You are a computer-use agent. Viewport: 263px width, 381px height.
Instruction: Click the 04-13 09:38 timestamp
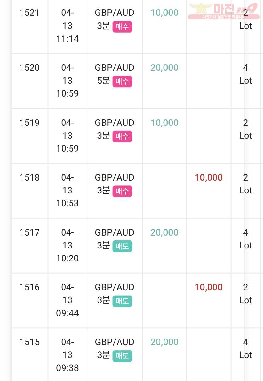tap(67, 355)
